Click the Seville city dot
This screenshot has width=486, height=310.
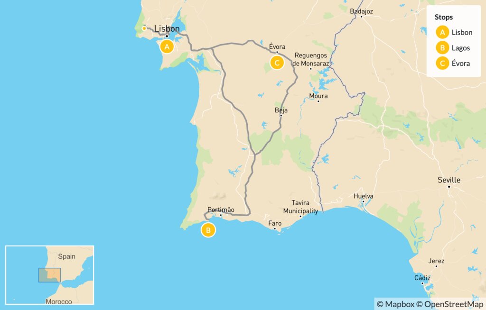(449, 187)
